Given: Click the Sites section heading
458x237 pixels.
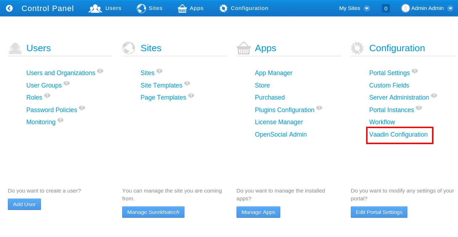Looking at the screenshot, I should [x=151, y=48].
